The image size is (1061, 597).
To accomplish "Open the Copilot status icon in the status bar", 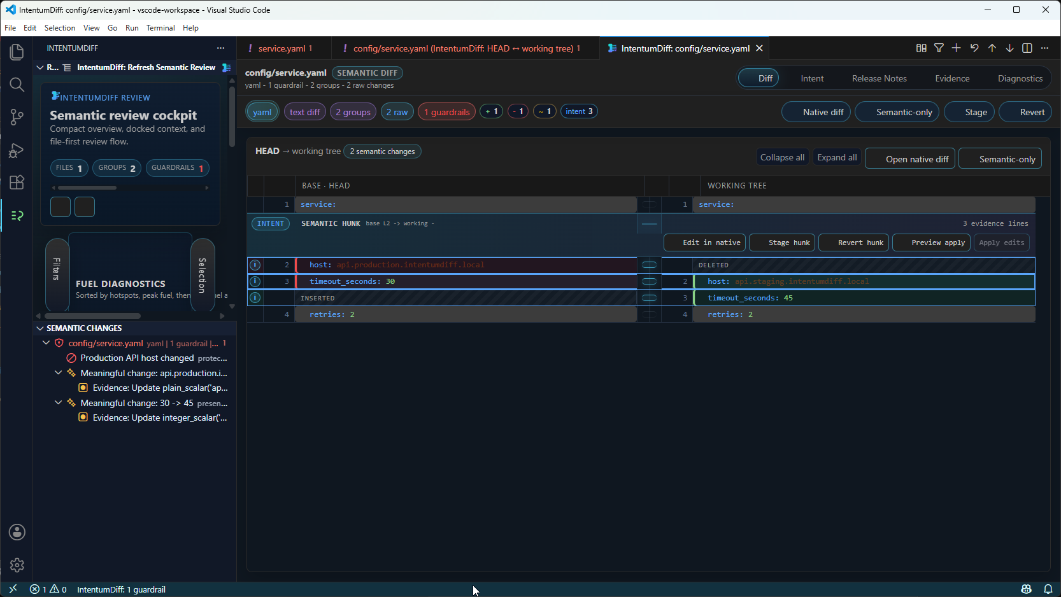I will [1026, 589].
